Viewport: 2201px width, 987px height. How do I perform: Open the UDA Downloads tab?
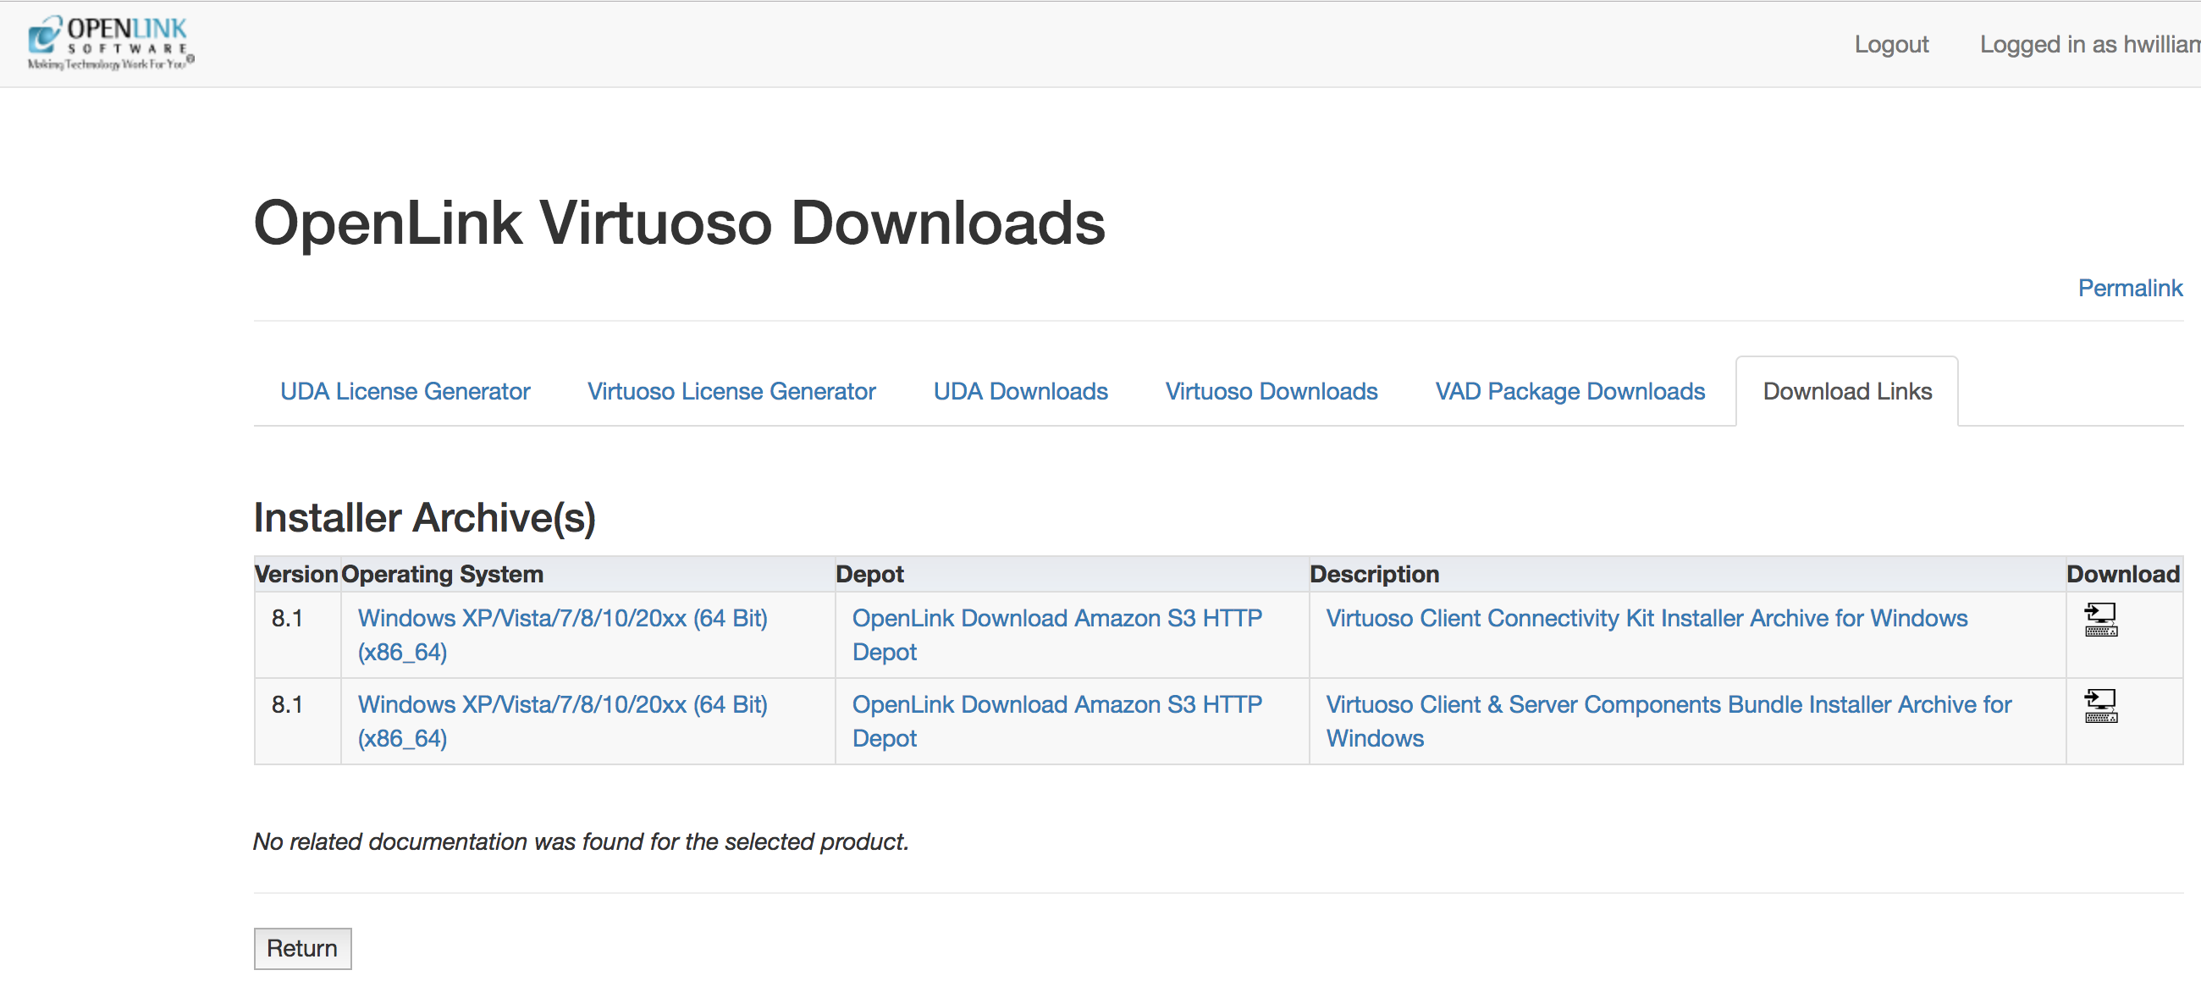(x=1020, y=391)
